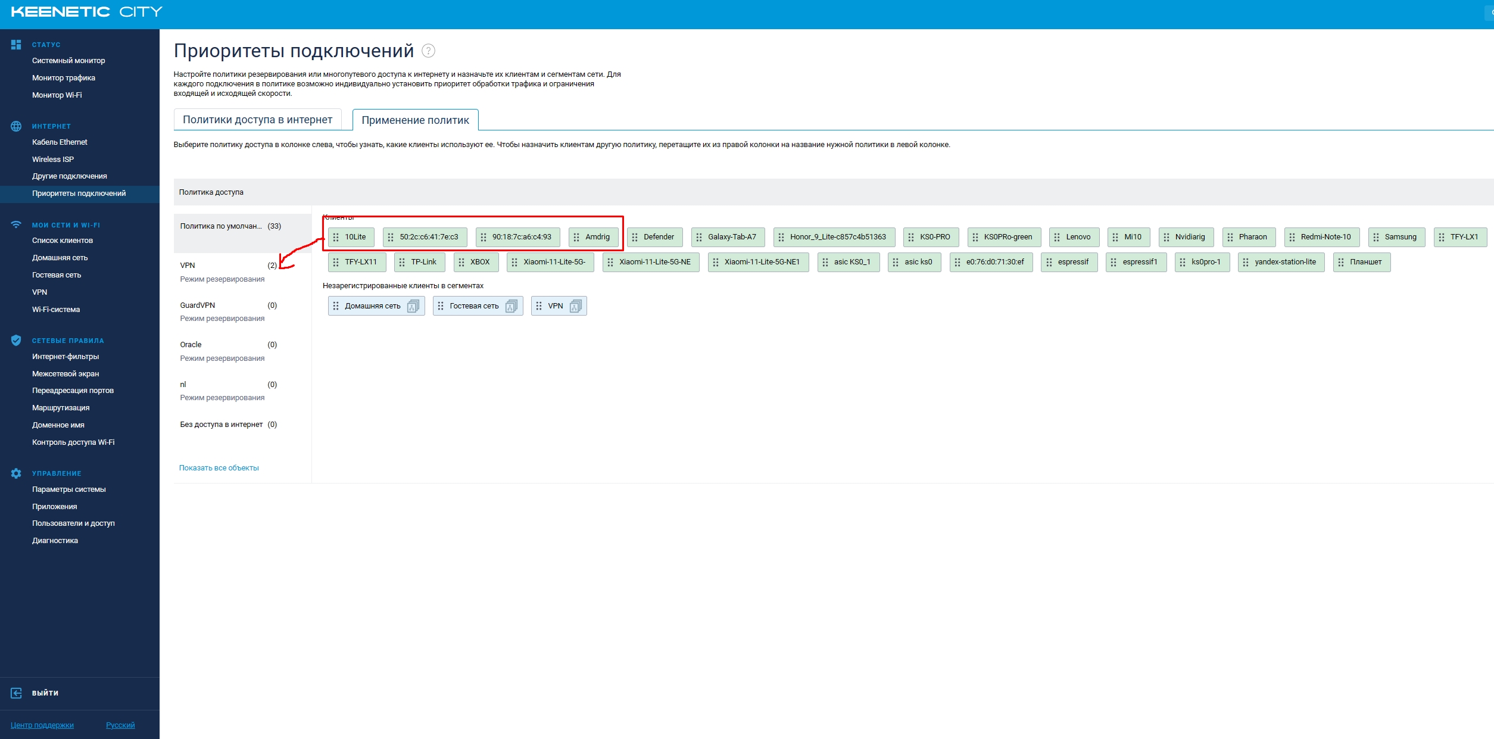Click the network rules shield icon

[16, 341]
